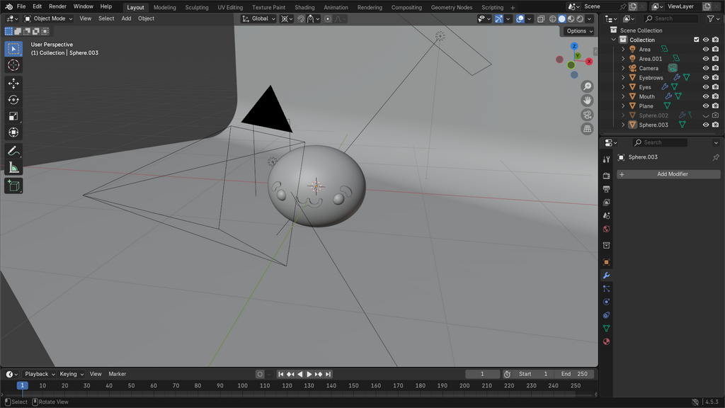Image resolution: width=725 pixels, height=408 pixels.
Task: Select the Measure tool
Action: coord(13,168)
